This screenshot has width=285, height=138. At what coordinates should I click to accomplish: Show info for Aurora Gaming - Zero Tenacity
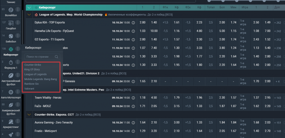point(133,123)
